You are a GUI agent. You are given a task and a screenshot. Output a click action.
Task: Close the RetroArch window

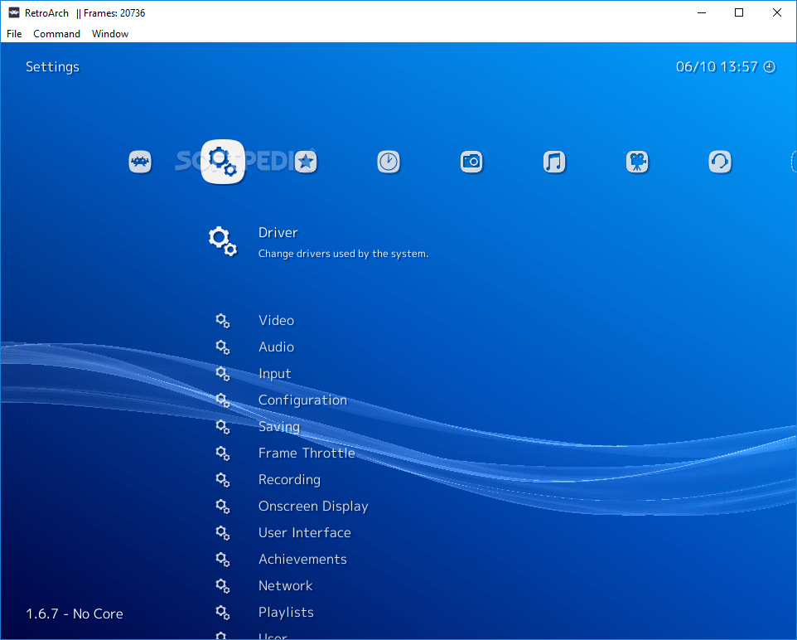[776, 12]
